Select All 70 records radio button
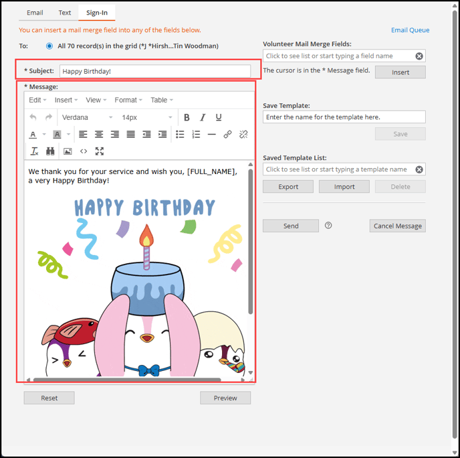This screenshot has width=460, height=458. [x=49, y=46]
